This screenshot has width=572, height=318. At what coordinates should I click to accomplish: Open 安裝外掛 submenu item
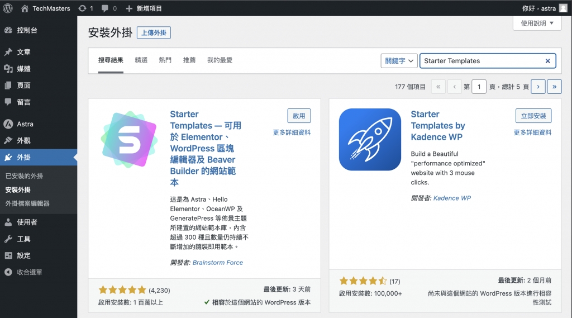(x=18, y=190)
